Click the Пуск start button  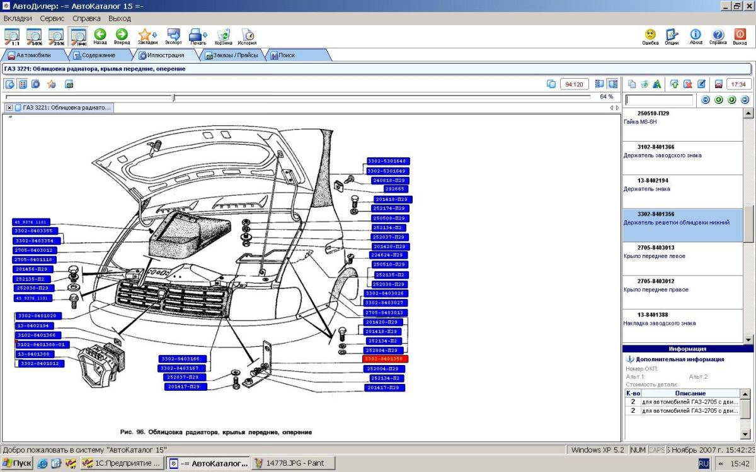[17, 463]
